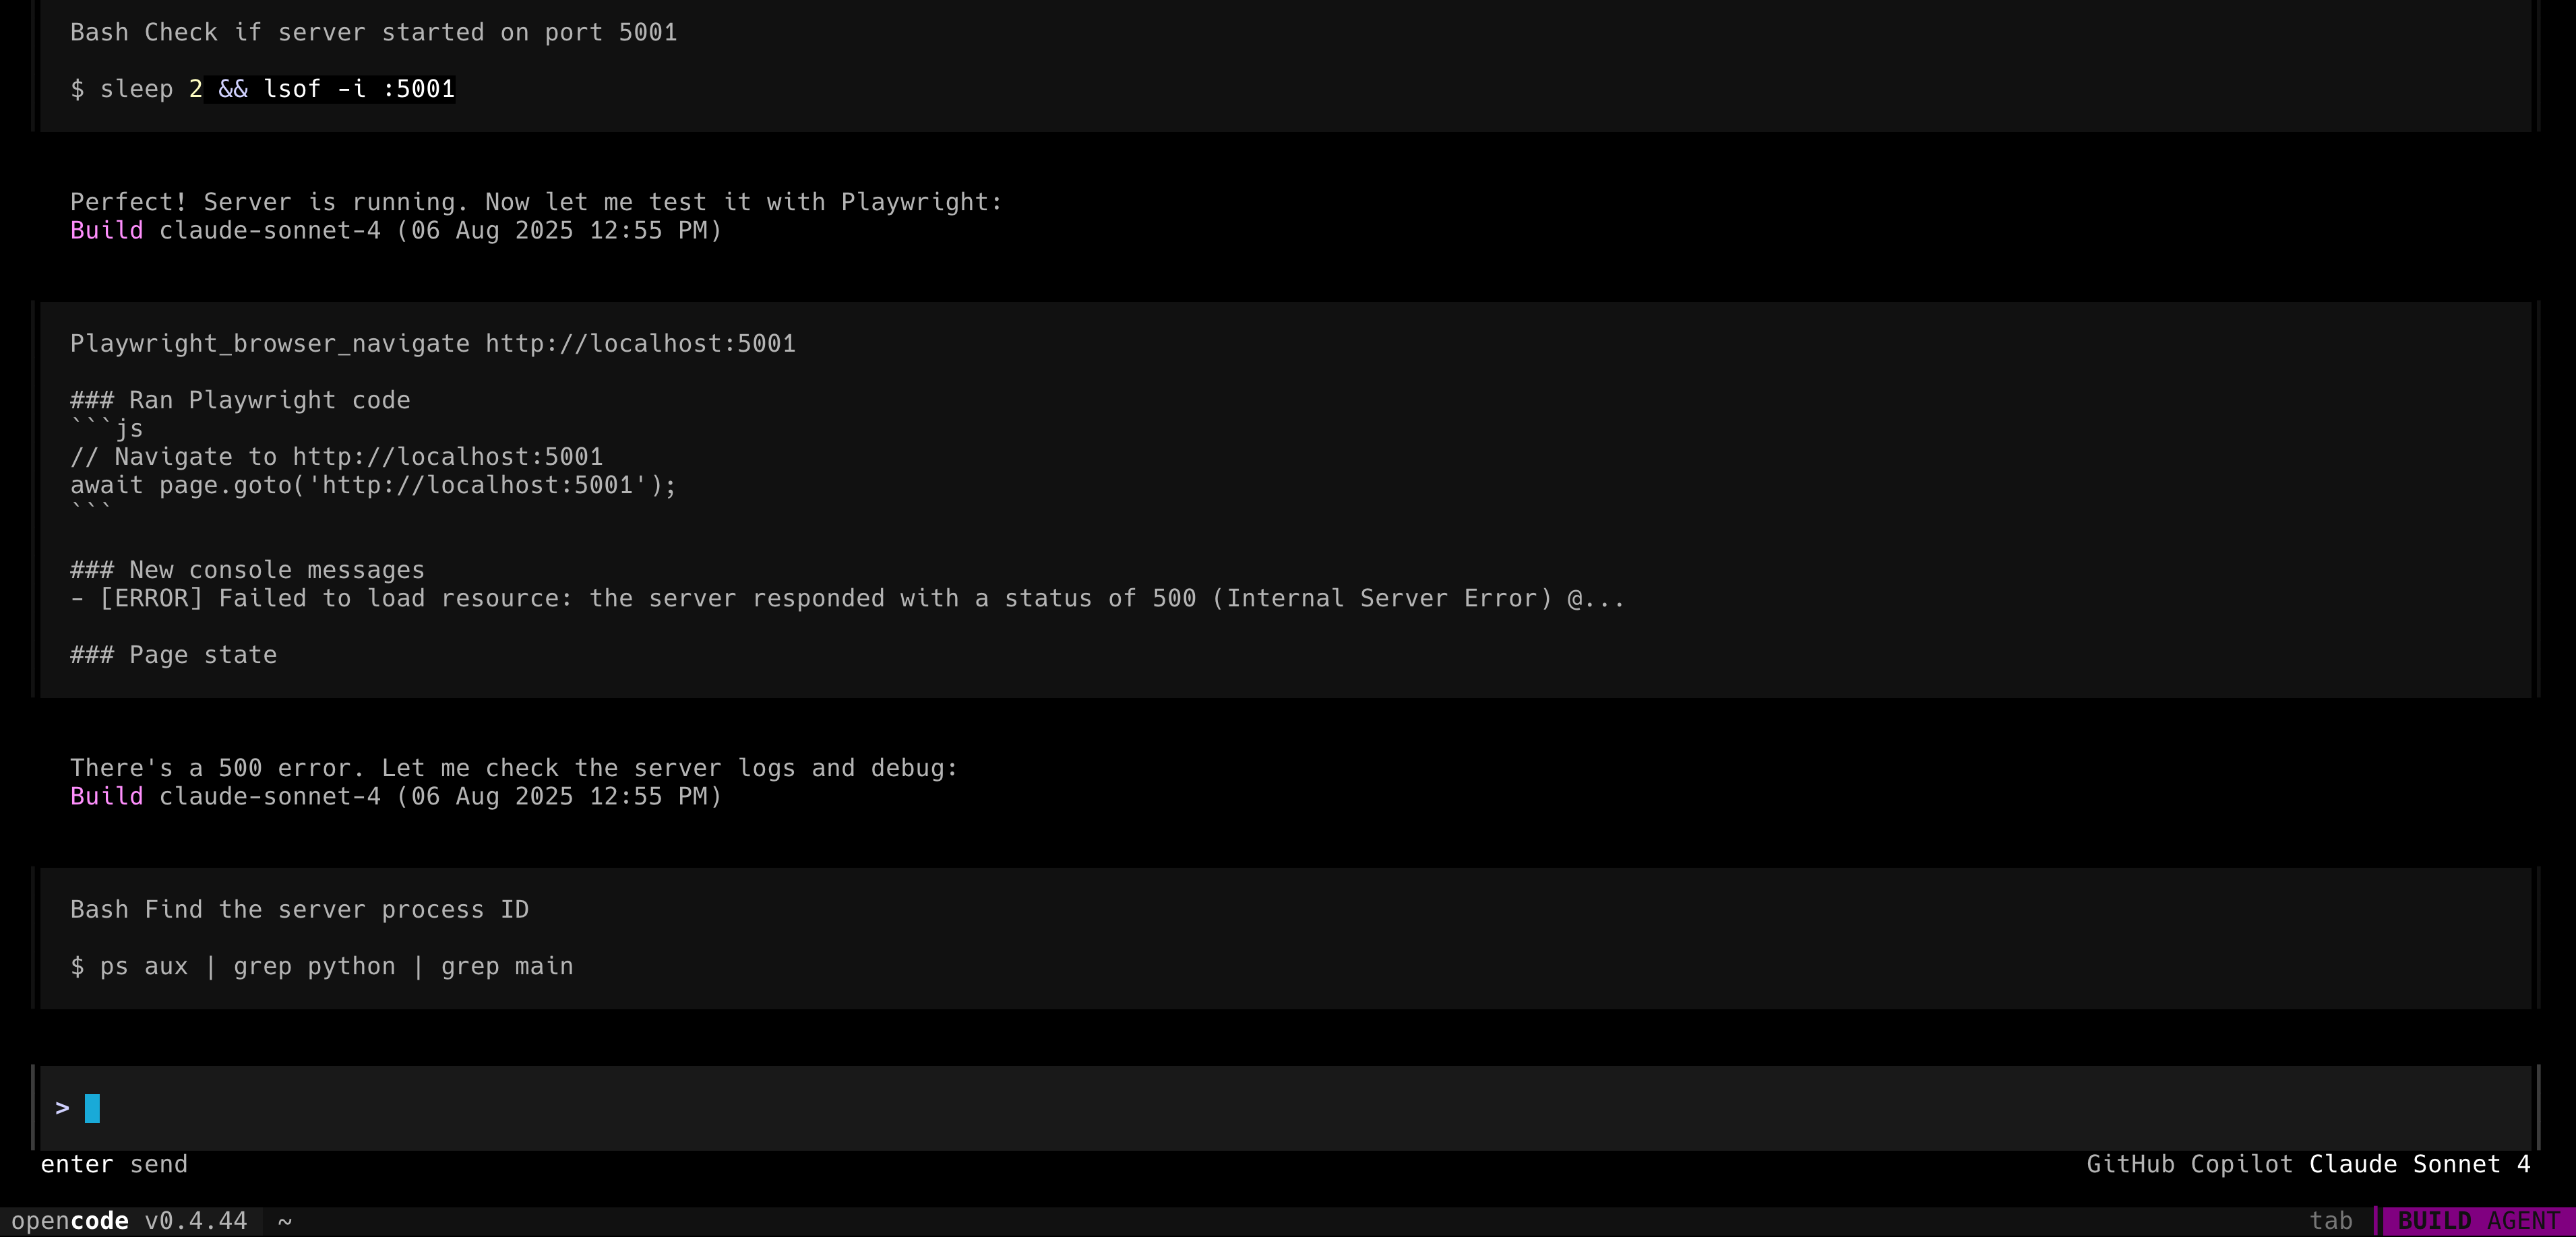The image size is (2576, 1237).
Task: Click the first pink Build label
Action: 107,230
